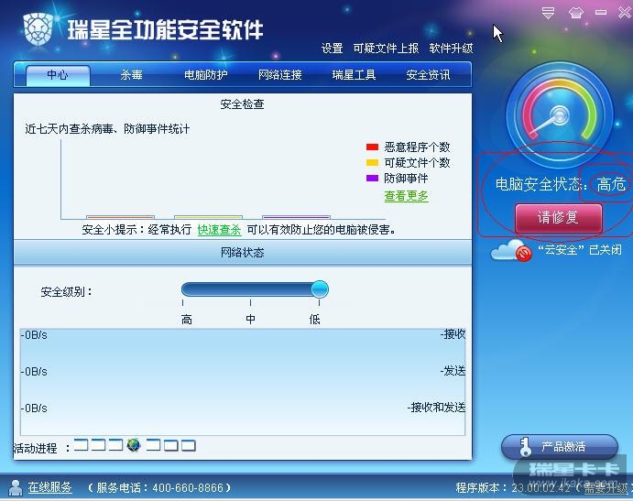Click the yellow 可疑文件个数 legend swatch

click(x=372, y=163)
